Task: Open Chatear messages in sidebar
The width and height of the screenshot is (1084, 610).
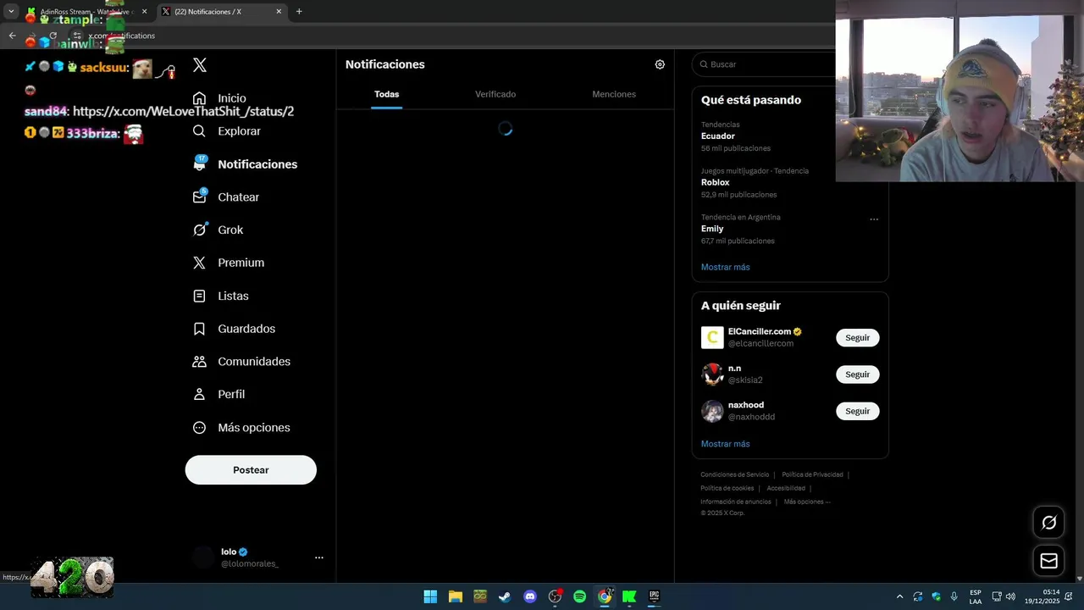Action: tap(226, 197)
